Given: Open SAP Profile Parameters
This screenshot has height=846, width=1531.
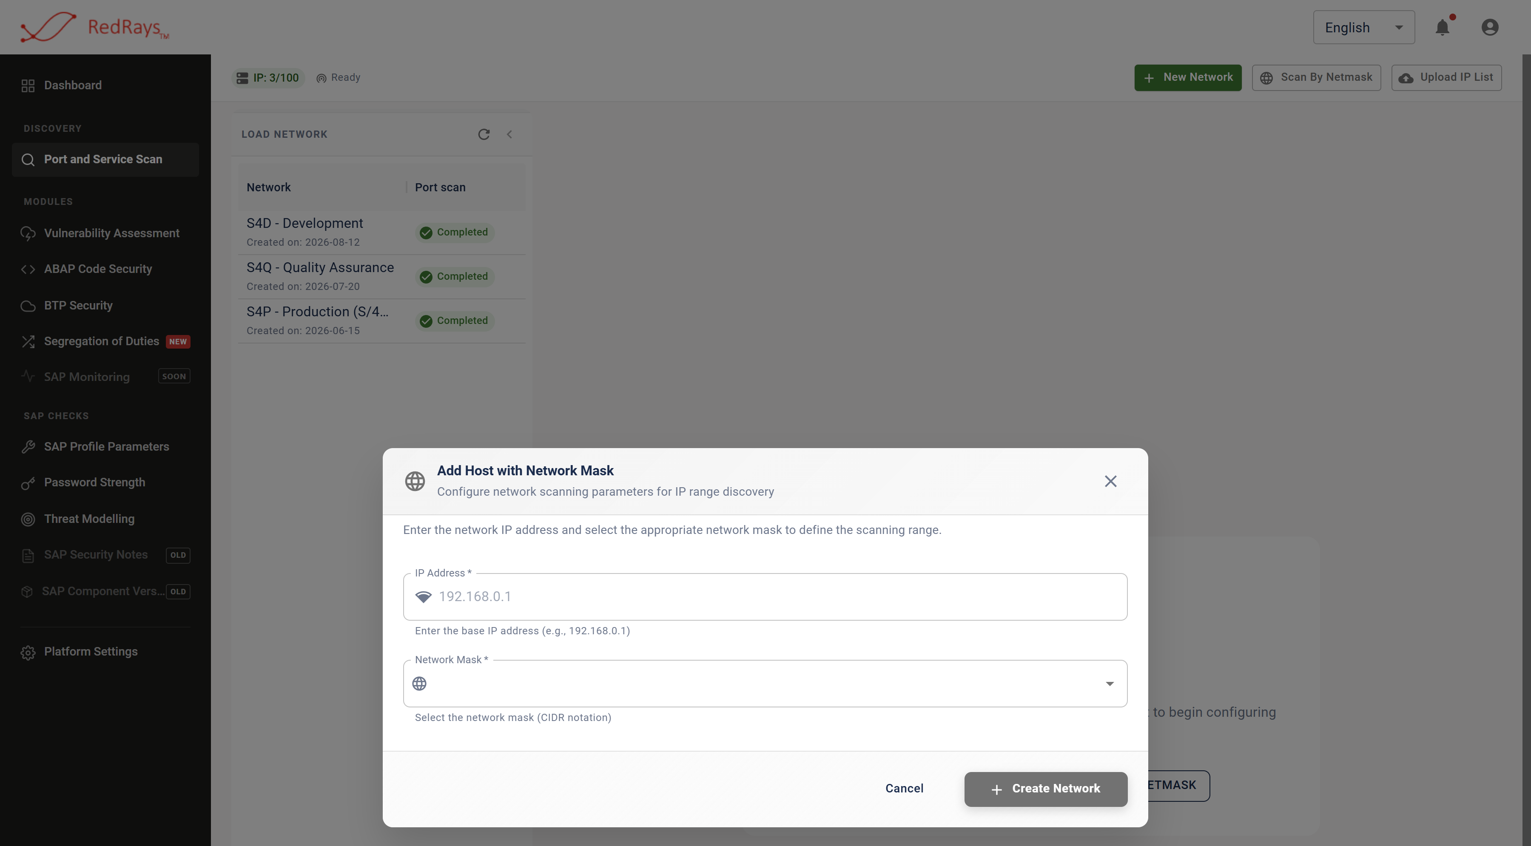Looking at the screenshot, I should [x=106, y=447].
